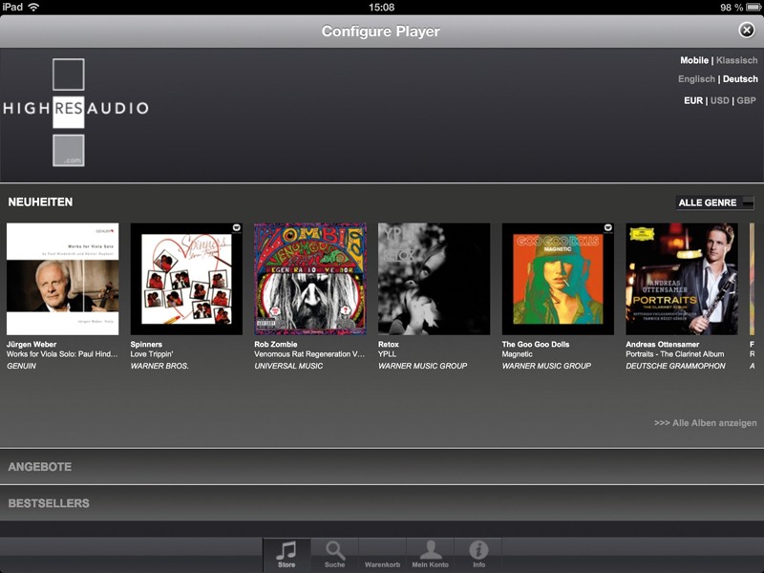Open the Store tab with music note icon

(x=286, y=555)
